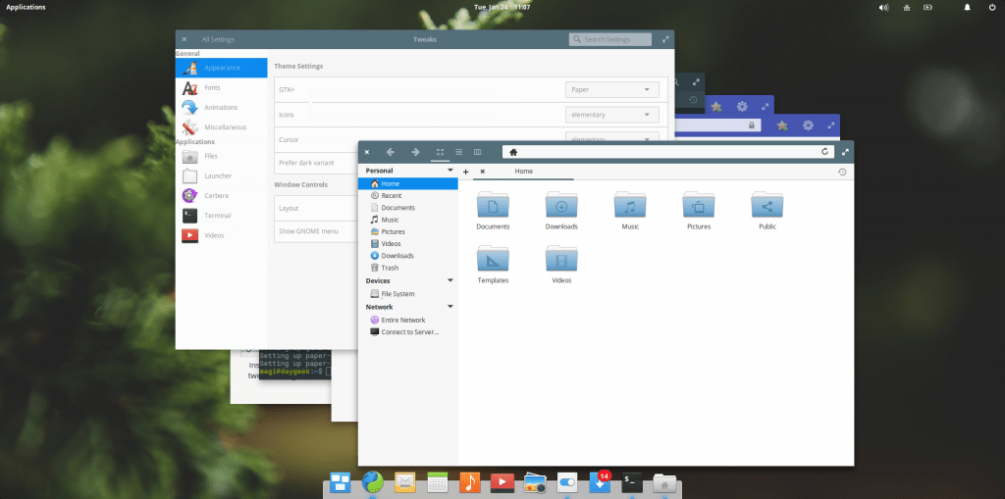Launch the Music app from the dock
This screenshot has width=1005, height=499.
tap(470, 481)
